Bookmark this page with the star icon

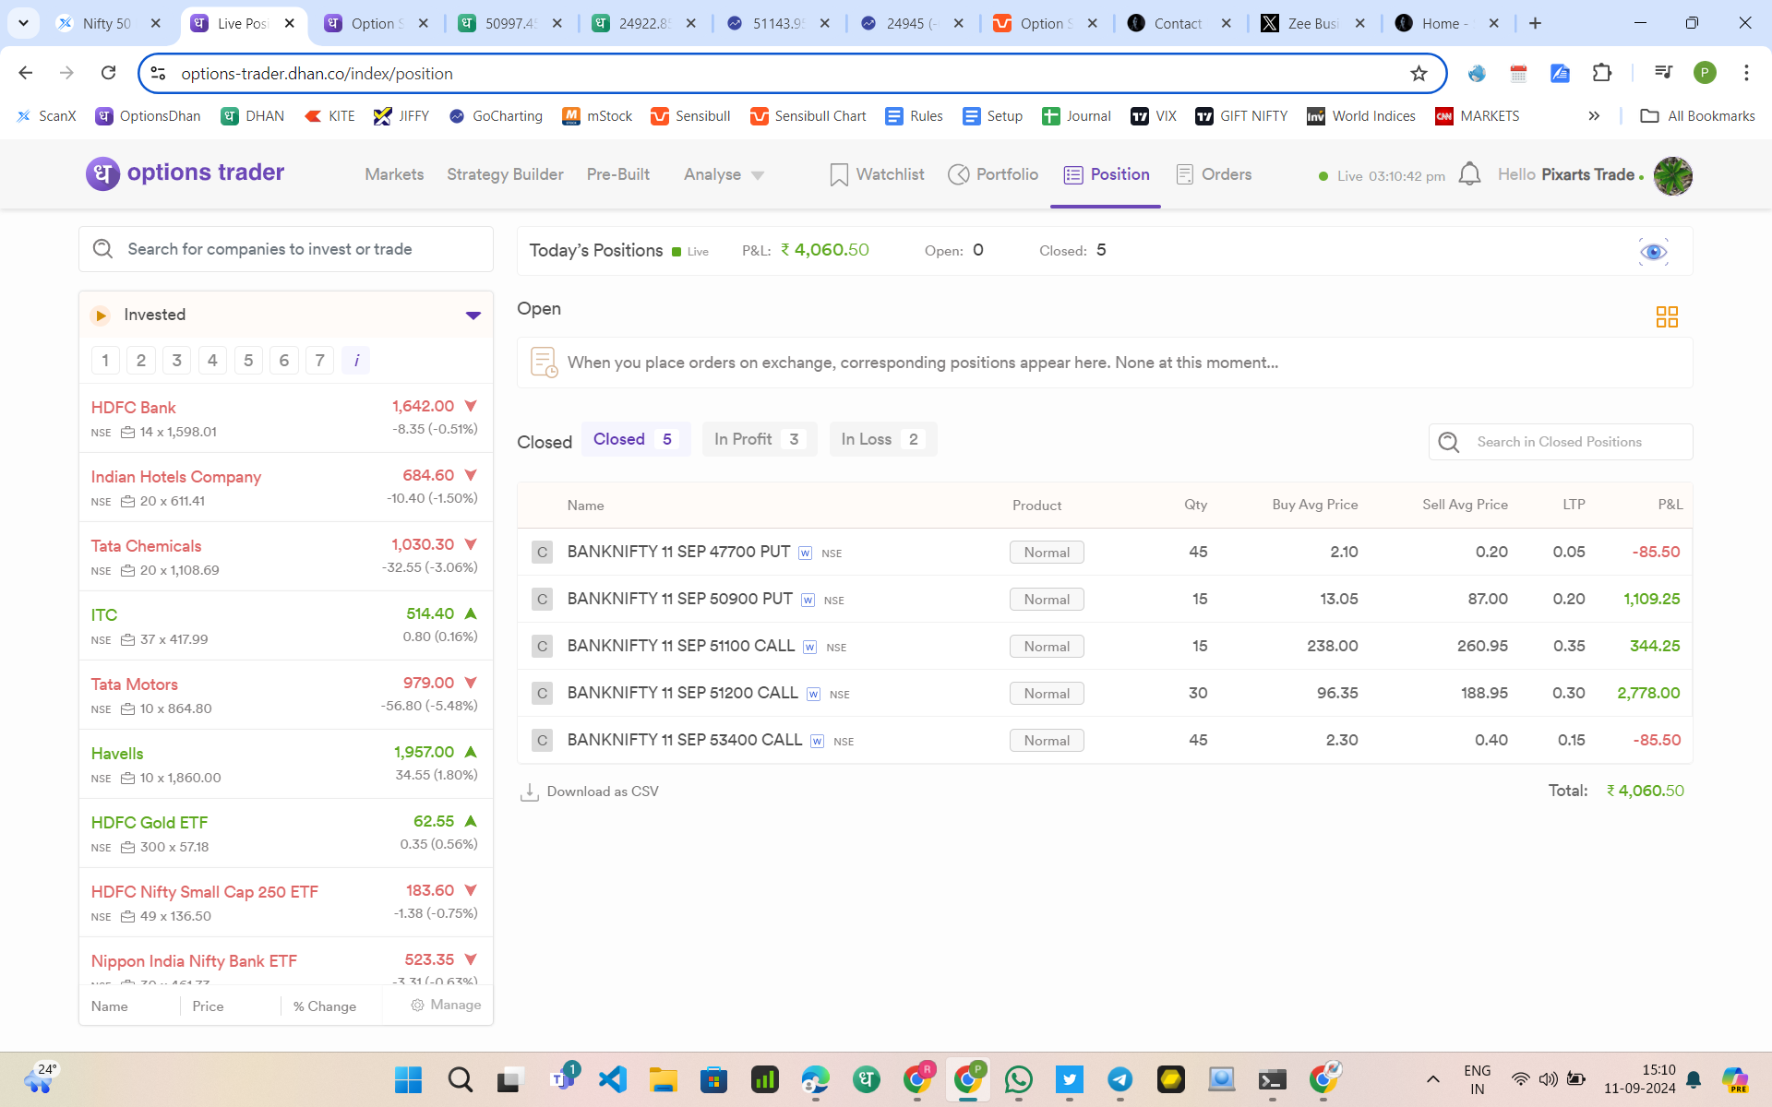[1419, 73]
